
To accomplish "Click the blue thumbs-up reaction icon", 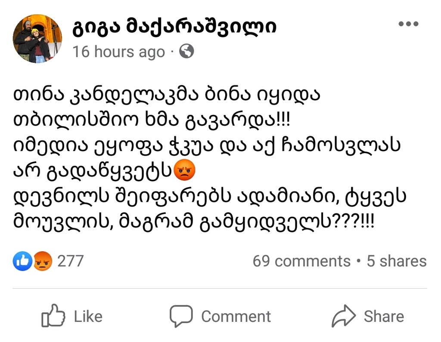I will pos(22,261).
